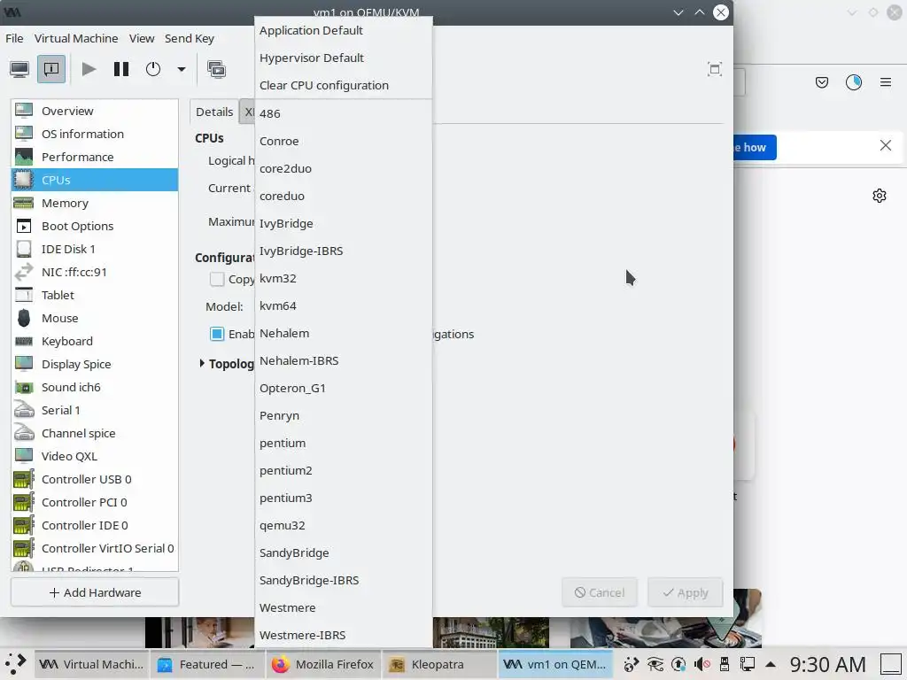907x680 pixels.
Task: Pick Westmere-IBRS CPU model
Action: [343, 635]
